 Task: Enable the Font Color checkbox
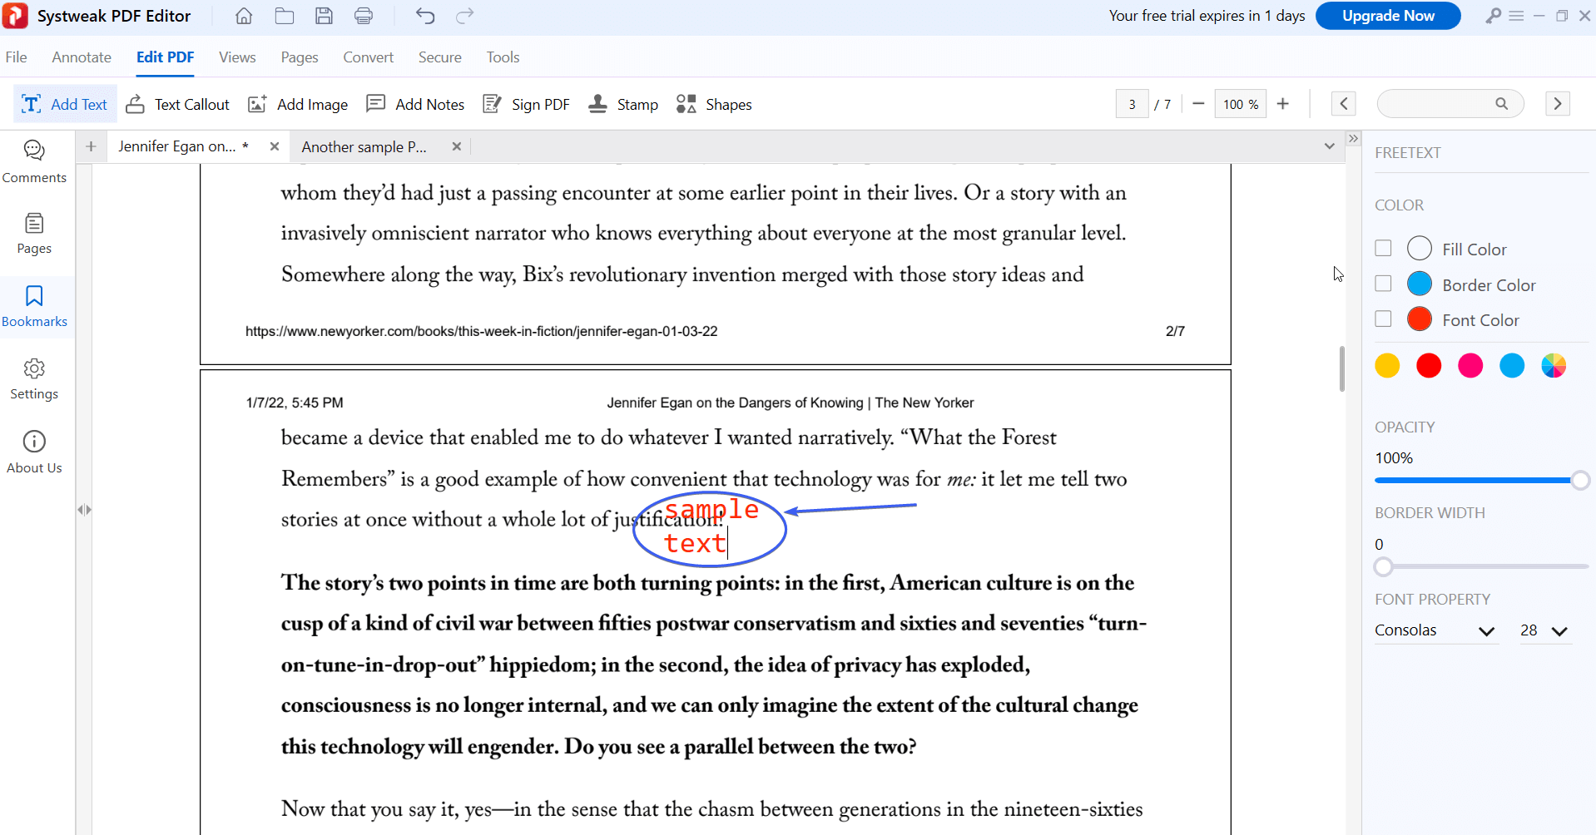pyautogui.click(x=1383, y=319)
